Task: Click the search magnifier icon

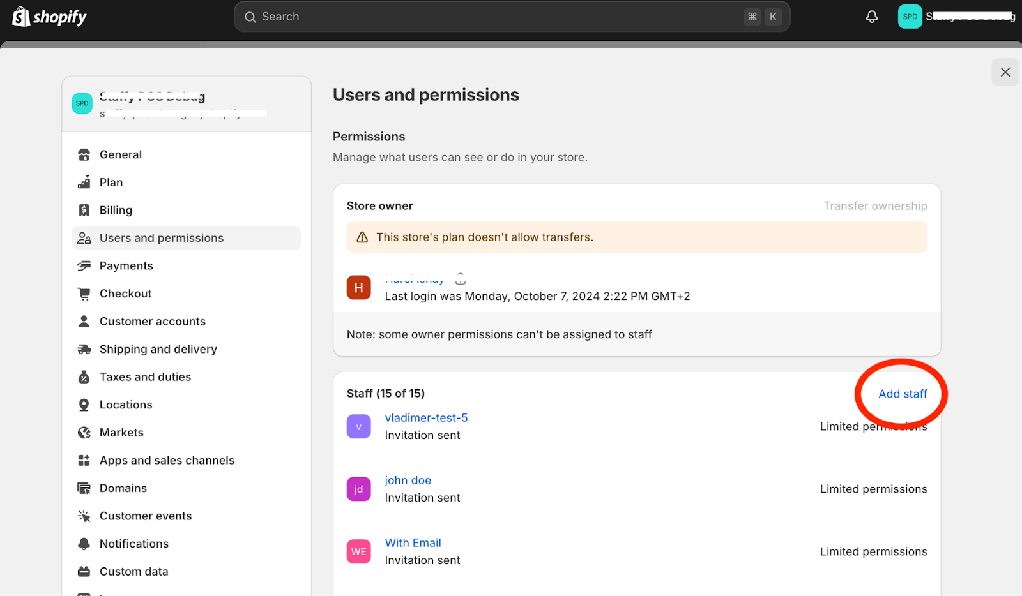Action: point(250,17)
